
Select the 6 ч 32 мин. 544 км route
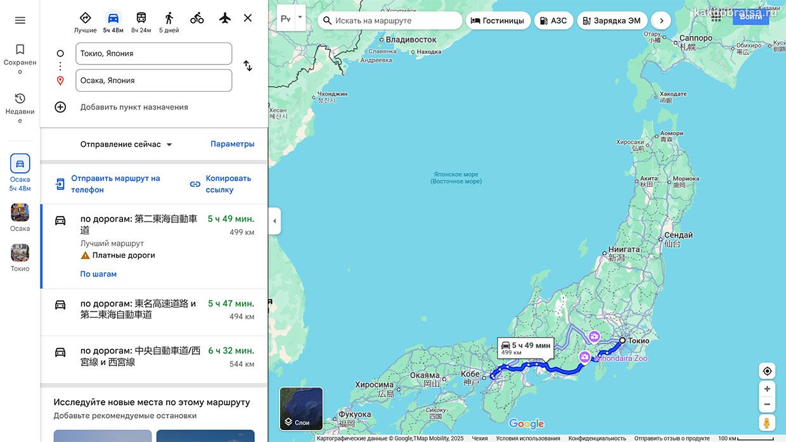(x=153, y=359)
